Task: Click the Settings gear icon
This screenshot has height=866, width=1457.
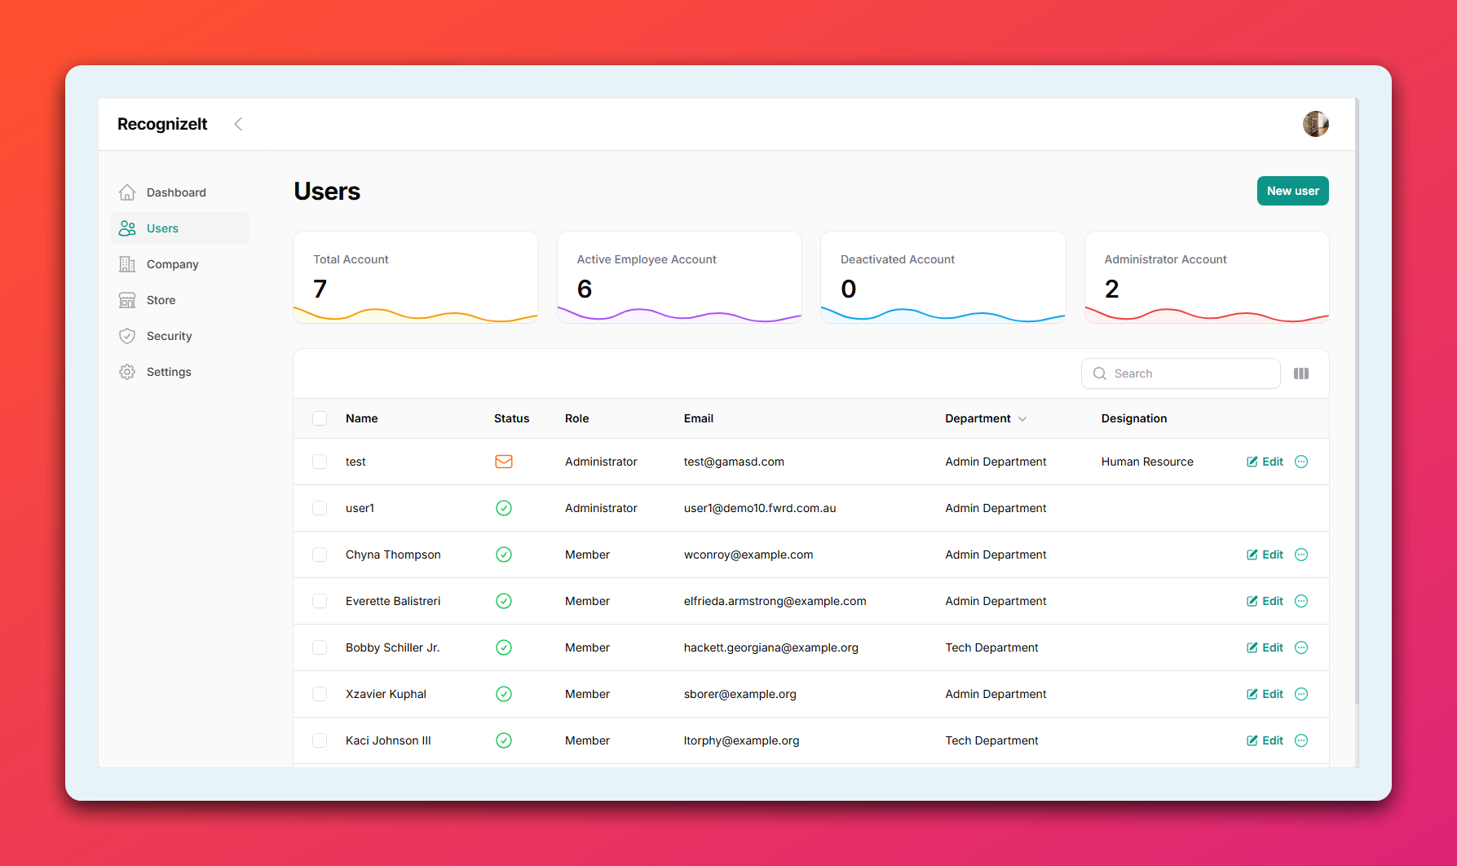Action: tap(127, 372)
